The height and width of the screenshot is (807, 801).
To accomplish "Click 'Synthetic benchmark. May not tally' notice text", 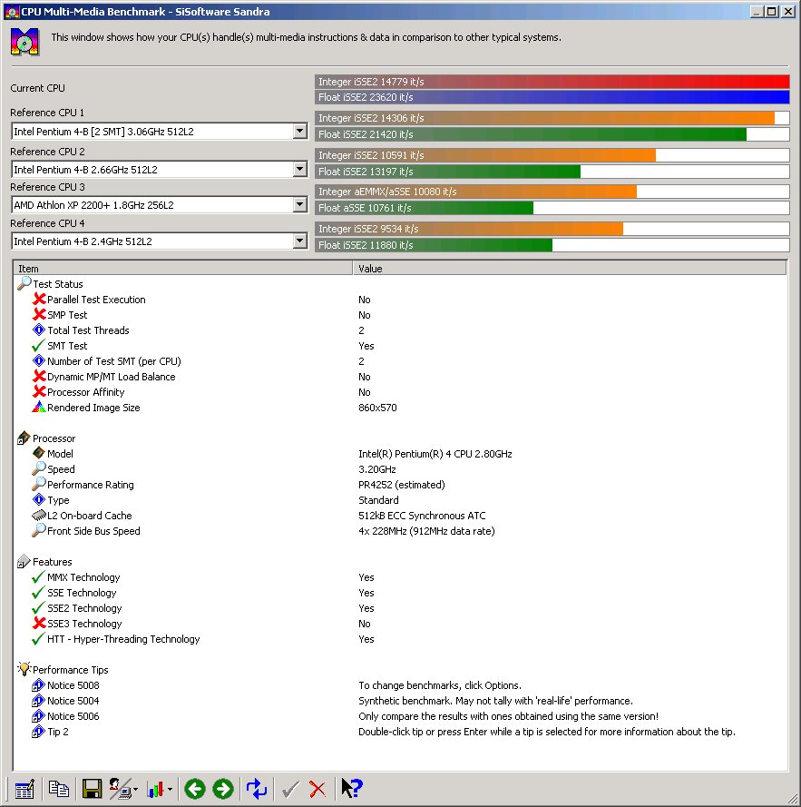I will coord(495,701).
